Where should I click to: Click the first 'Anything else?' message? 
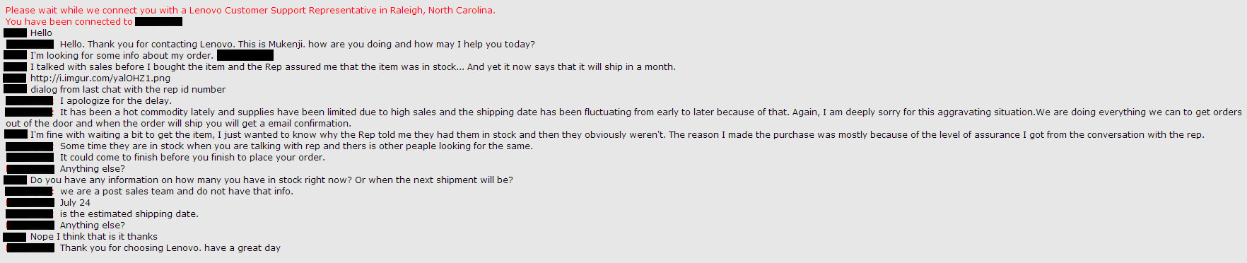93,168
